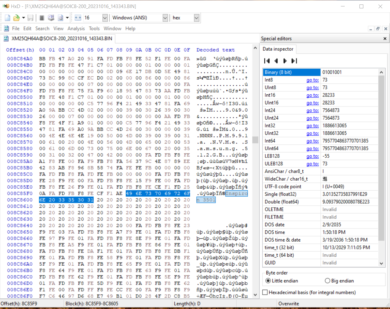
Task: Click the UInt64 'go to:' link
Action: 312,149
